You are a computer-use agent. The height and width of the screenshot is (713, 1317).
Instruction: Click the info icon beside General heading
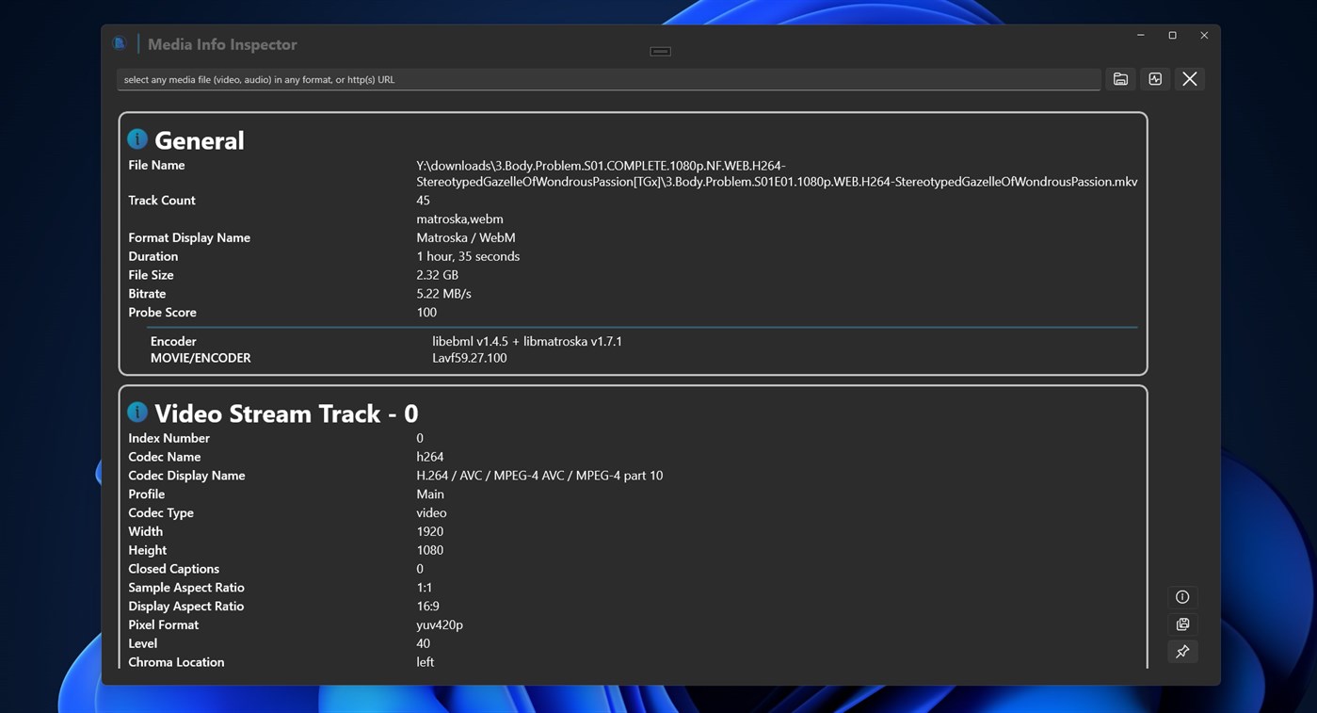pos(137,138)
